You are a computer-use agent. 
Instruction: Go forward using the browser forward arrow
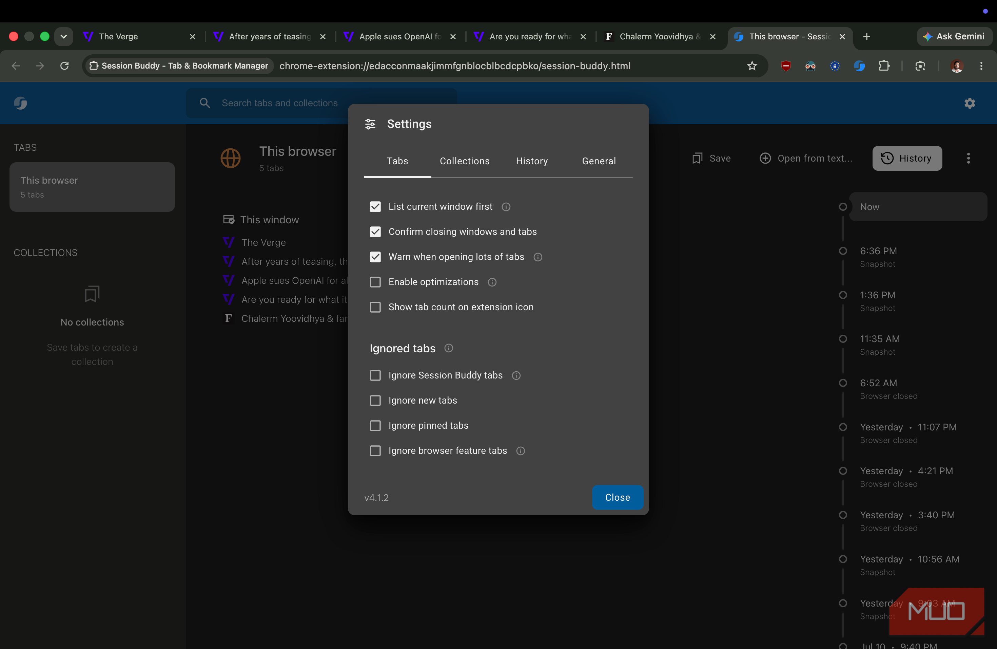tap(40, 66)
